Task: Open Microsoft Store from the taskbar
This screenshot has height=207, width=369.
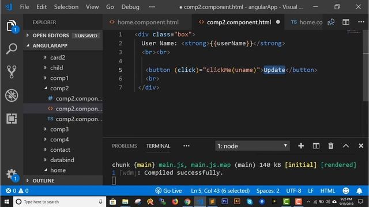Action: [113, 201]
